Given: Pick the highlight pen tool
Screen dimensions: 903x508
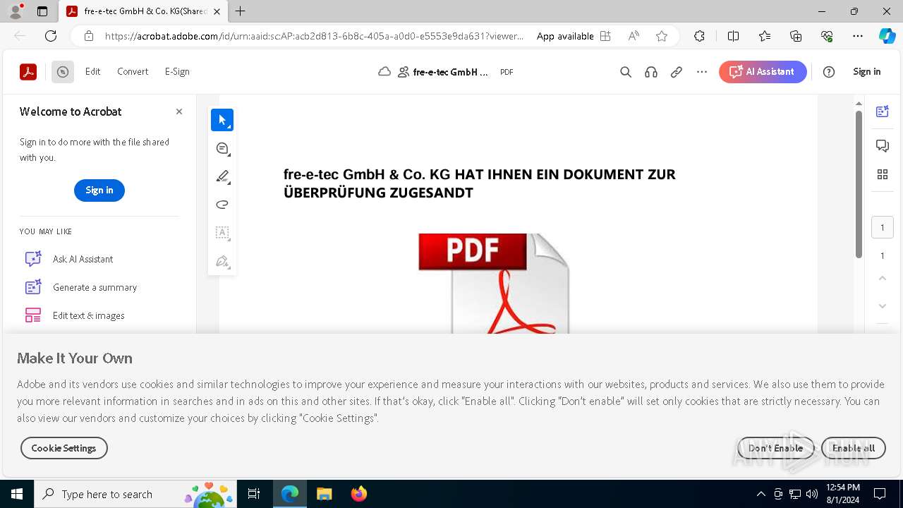Looking at the screenshot, I should coord(222,176).
